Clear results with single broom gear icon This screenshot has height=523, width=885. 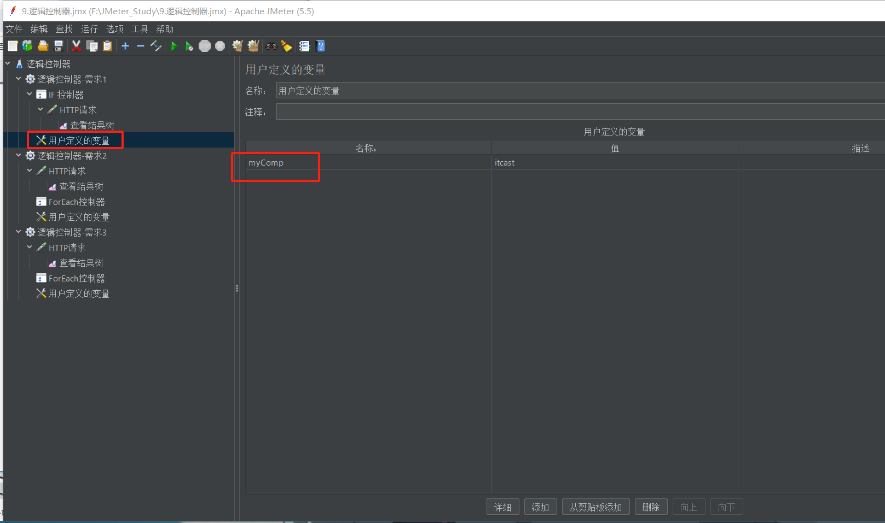tap(238, 46)
